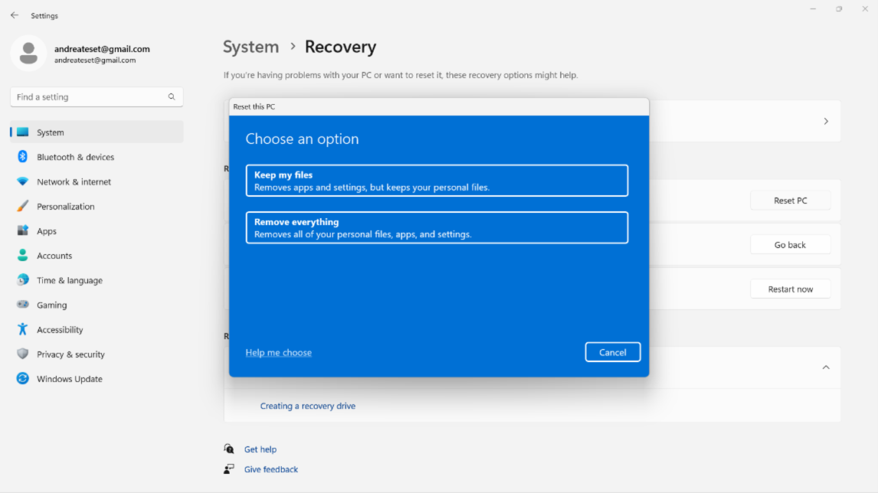Choose the Keep my files option
The width and height of the screenshot is (878, 493).
(437, 181)
